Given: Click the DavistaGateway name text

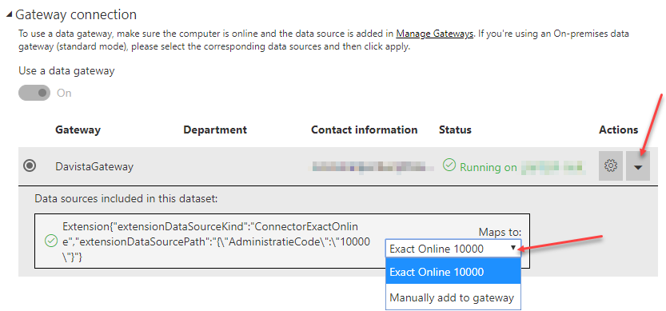Looking at the screenshot, I should (94, 166).
